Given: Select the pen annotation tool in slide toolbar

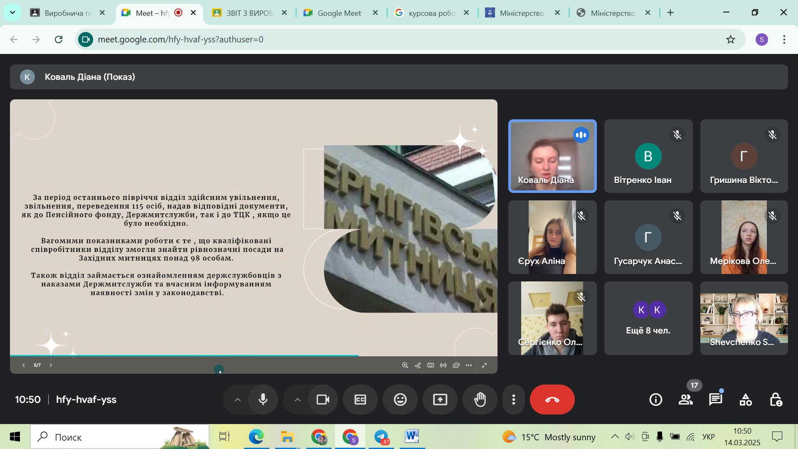Looking at the screenshot, I should coord(418,365).
